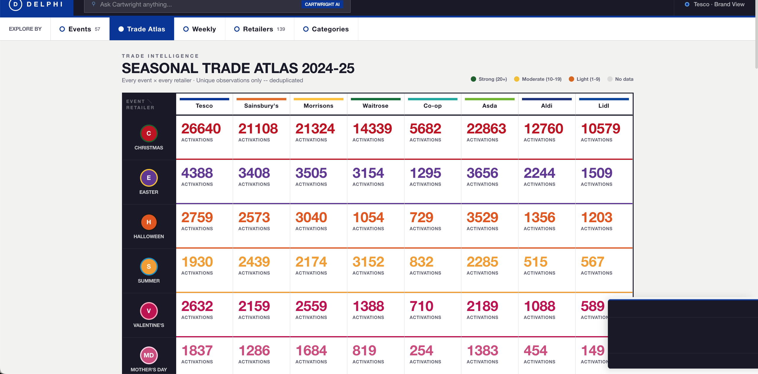Screen dimensions: 758x374
Task: Open Asda Halloween cell showing 3529
Action: [489, 226]
